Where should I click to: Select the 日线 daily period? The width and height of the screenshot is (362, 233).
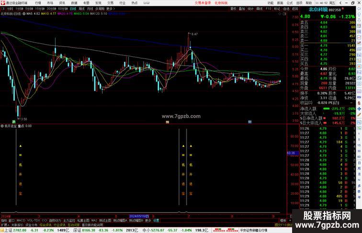pyautogui.click(x=73, y=9)
